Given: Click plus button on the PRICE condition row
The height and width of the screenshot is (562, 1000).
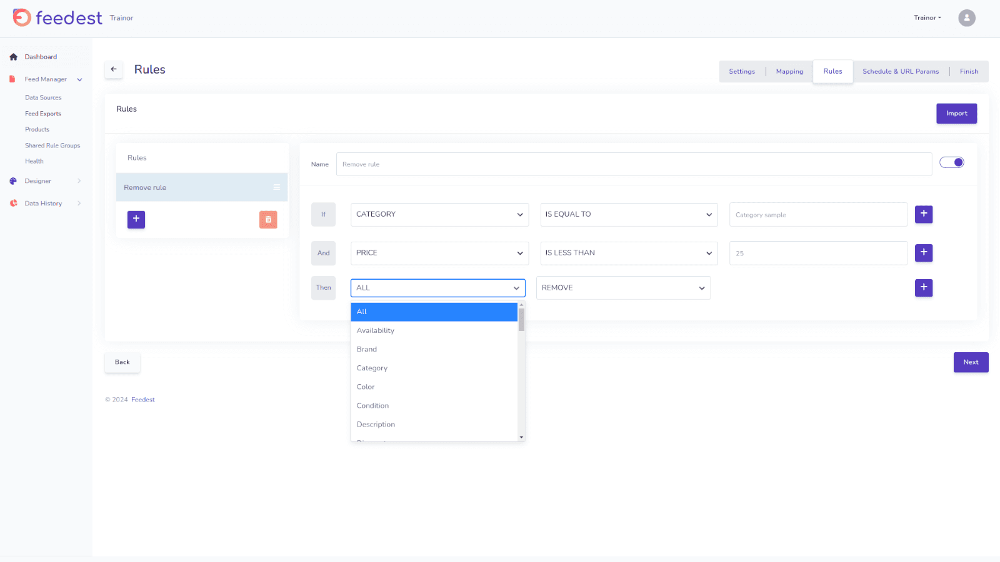Looking at the screenshot, I should click(923, 253).
